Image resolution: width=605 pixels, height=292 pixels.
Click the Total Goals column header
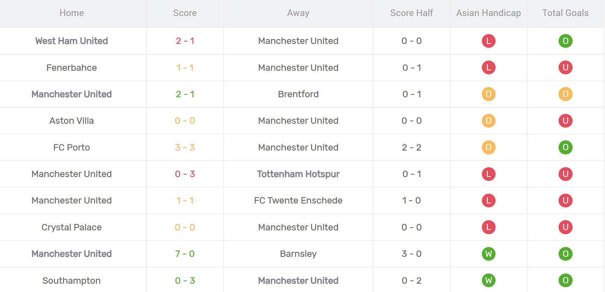(x=565, y=13)
